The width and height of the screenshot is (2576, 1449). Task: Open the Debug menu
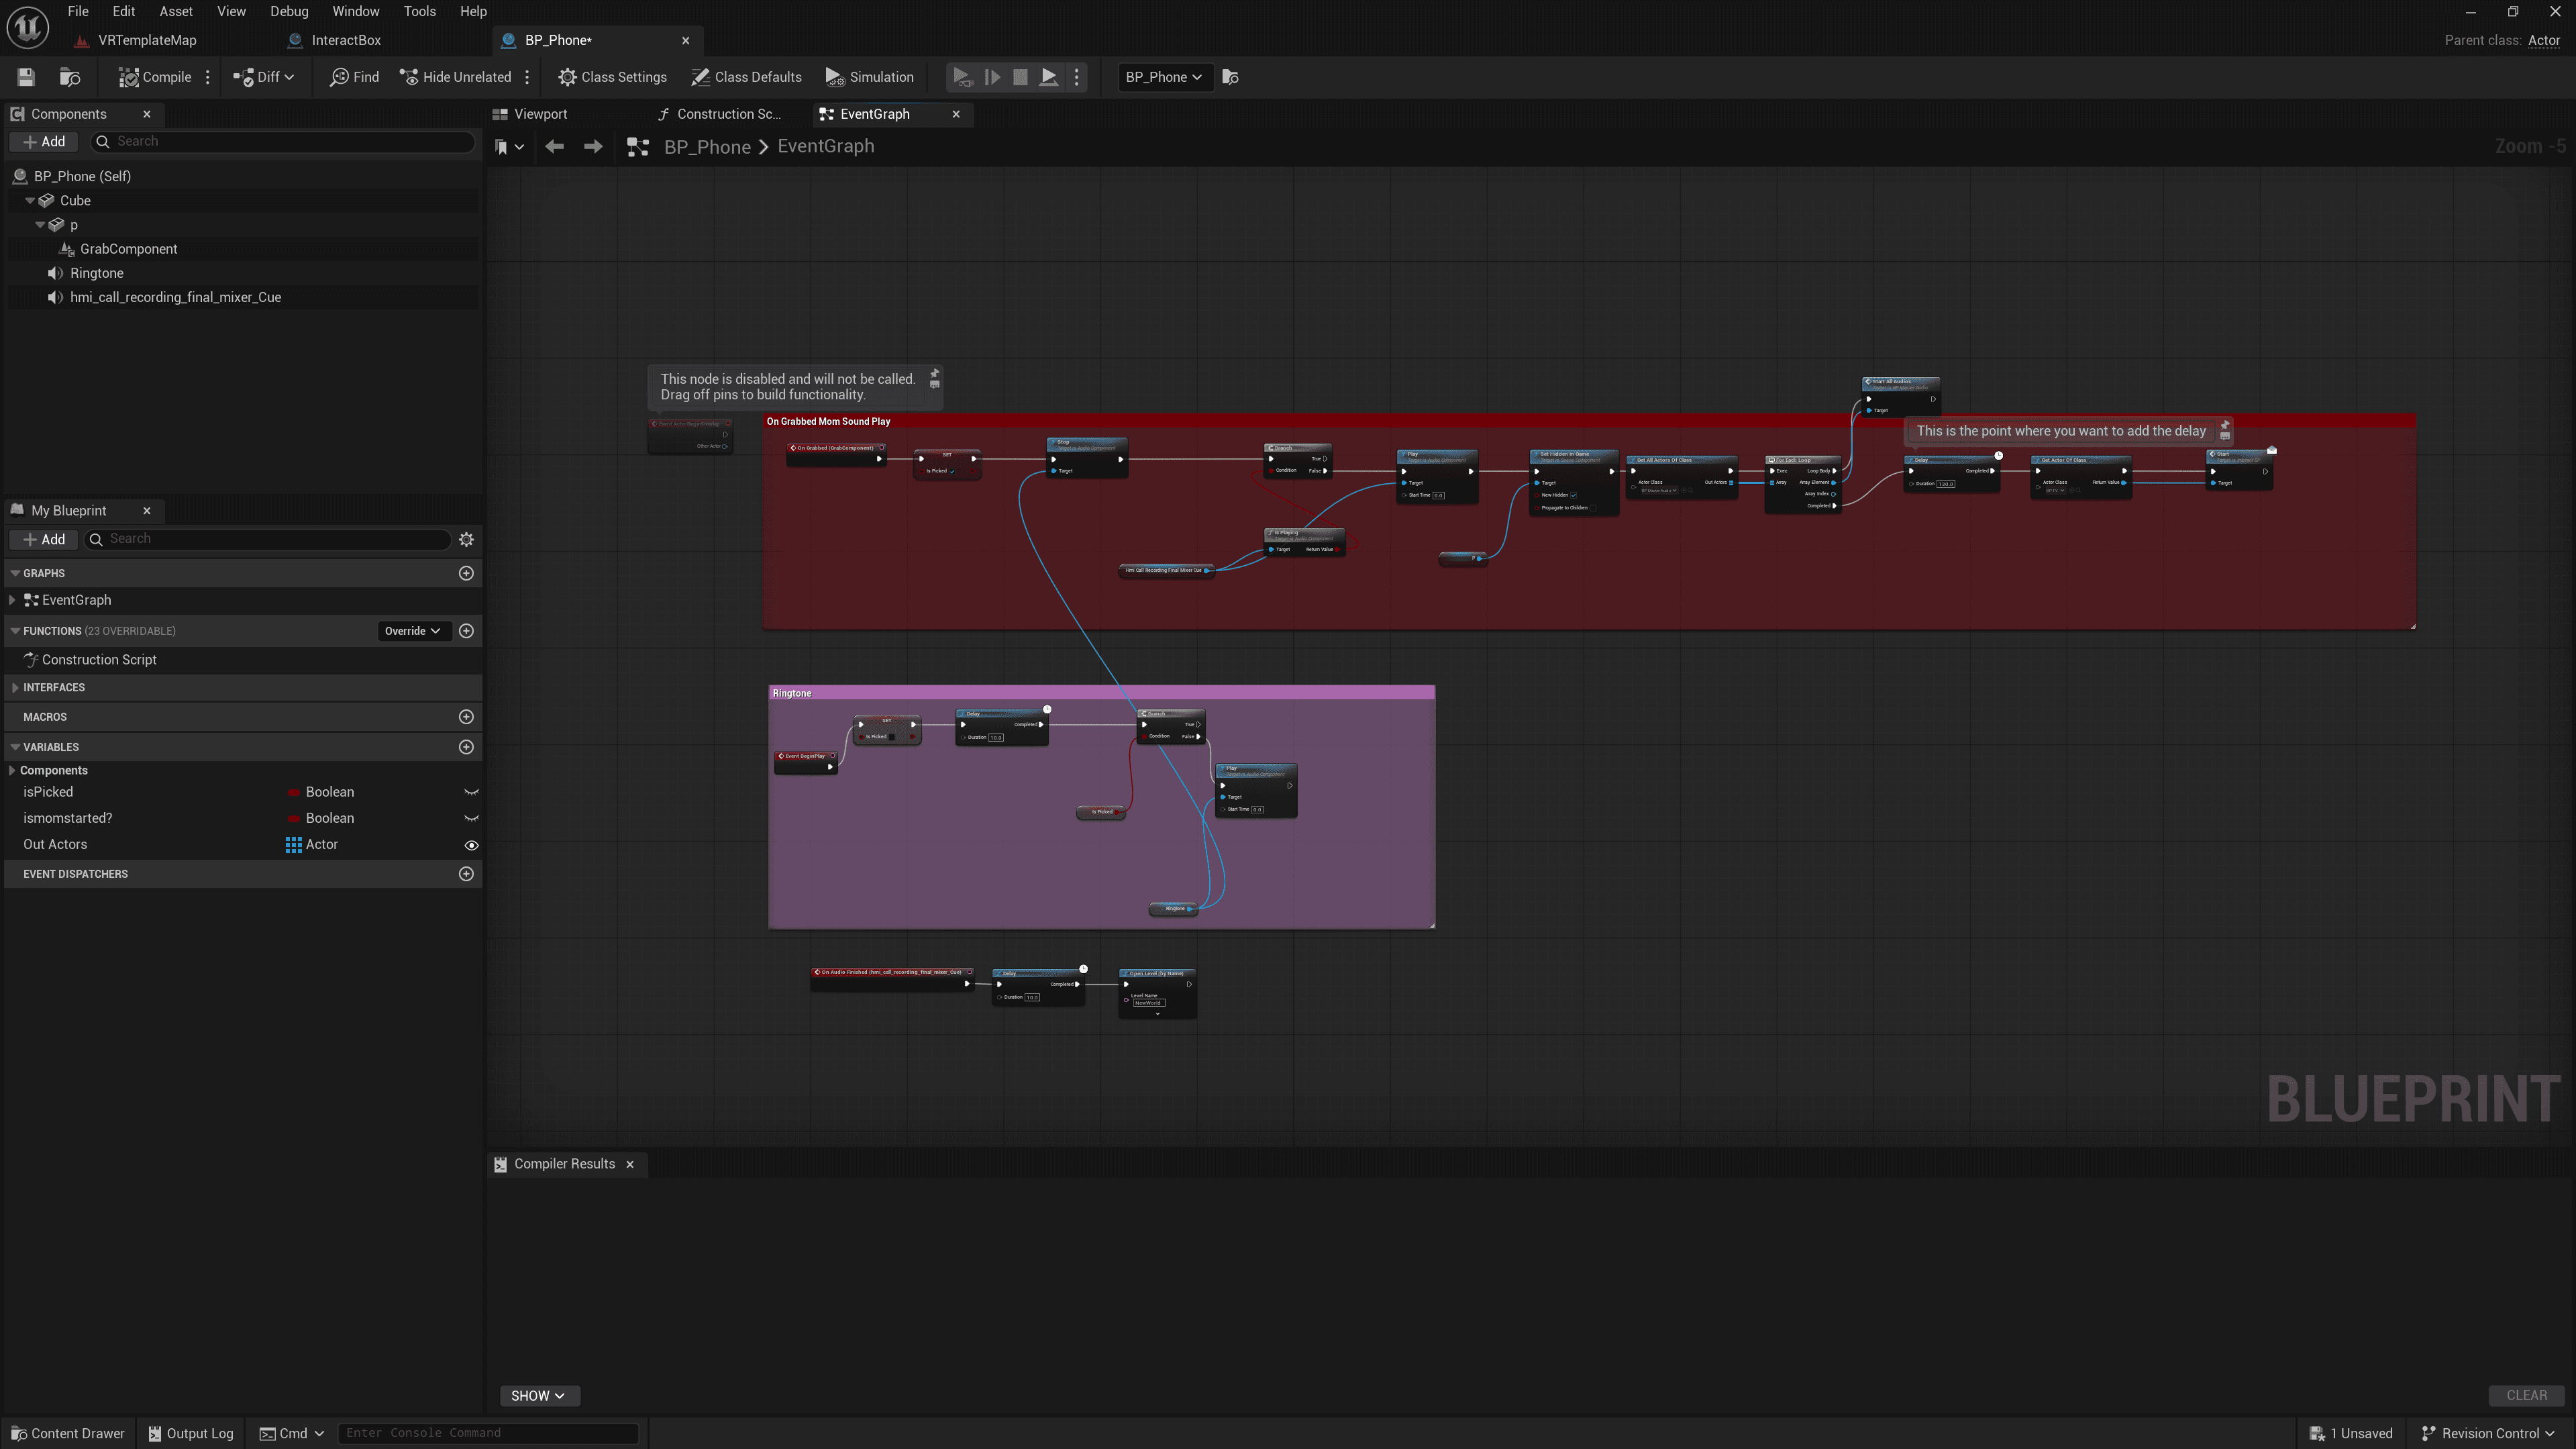288,11
